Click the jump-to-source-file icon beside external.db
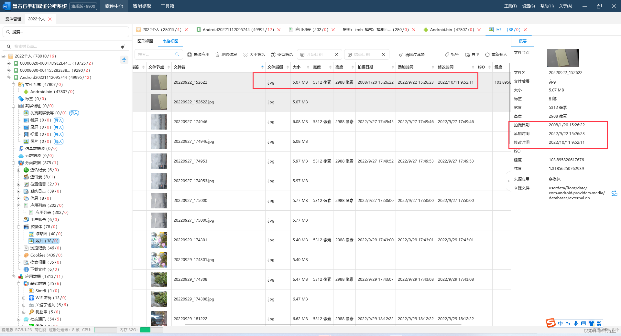 click(x=614, y=193)
